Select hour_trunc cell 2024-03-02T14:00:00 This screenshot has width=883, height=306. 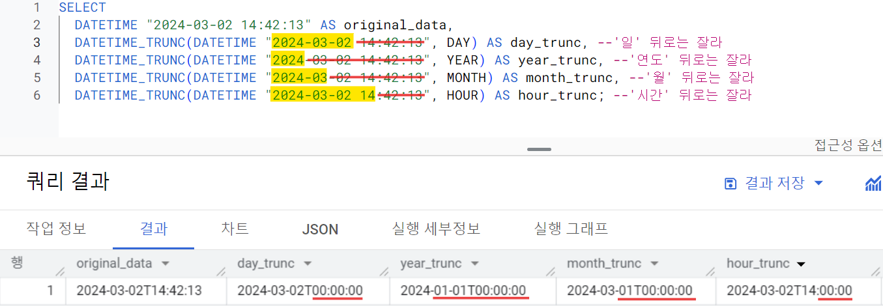(800, 290)
